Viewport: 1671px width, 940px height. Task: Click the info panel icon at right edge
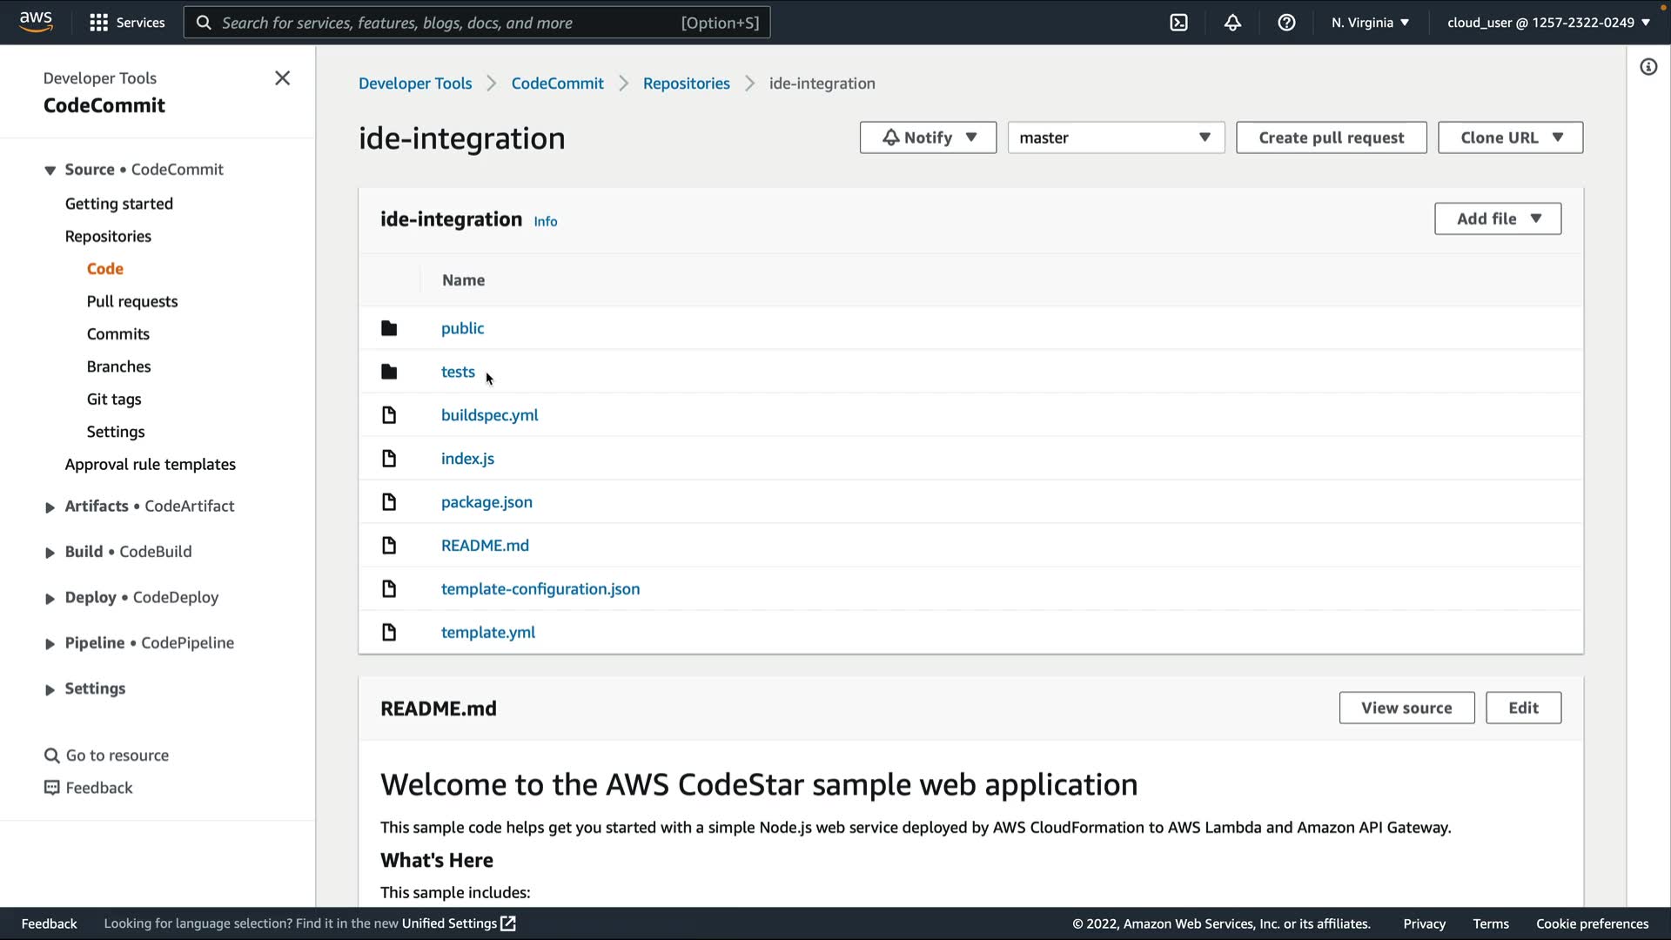click(1648, 67)
